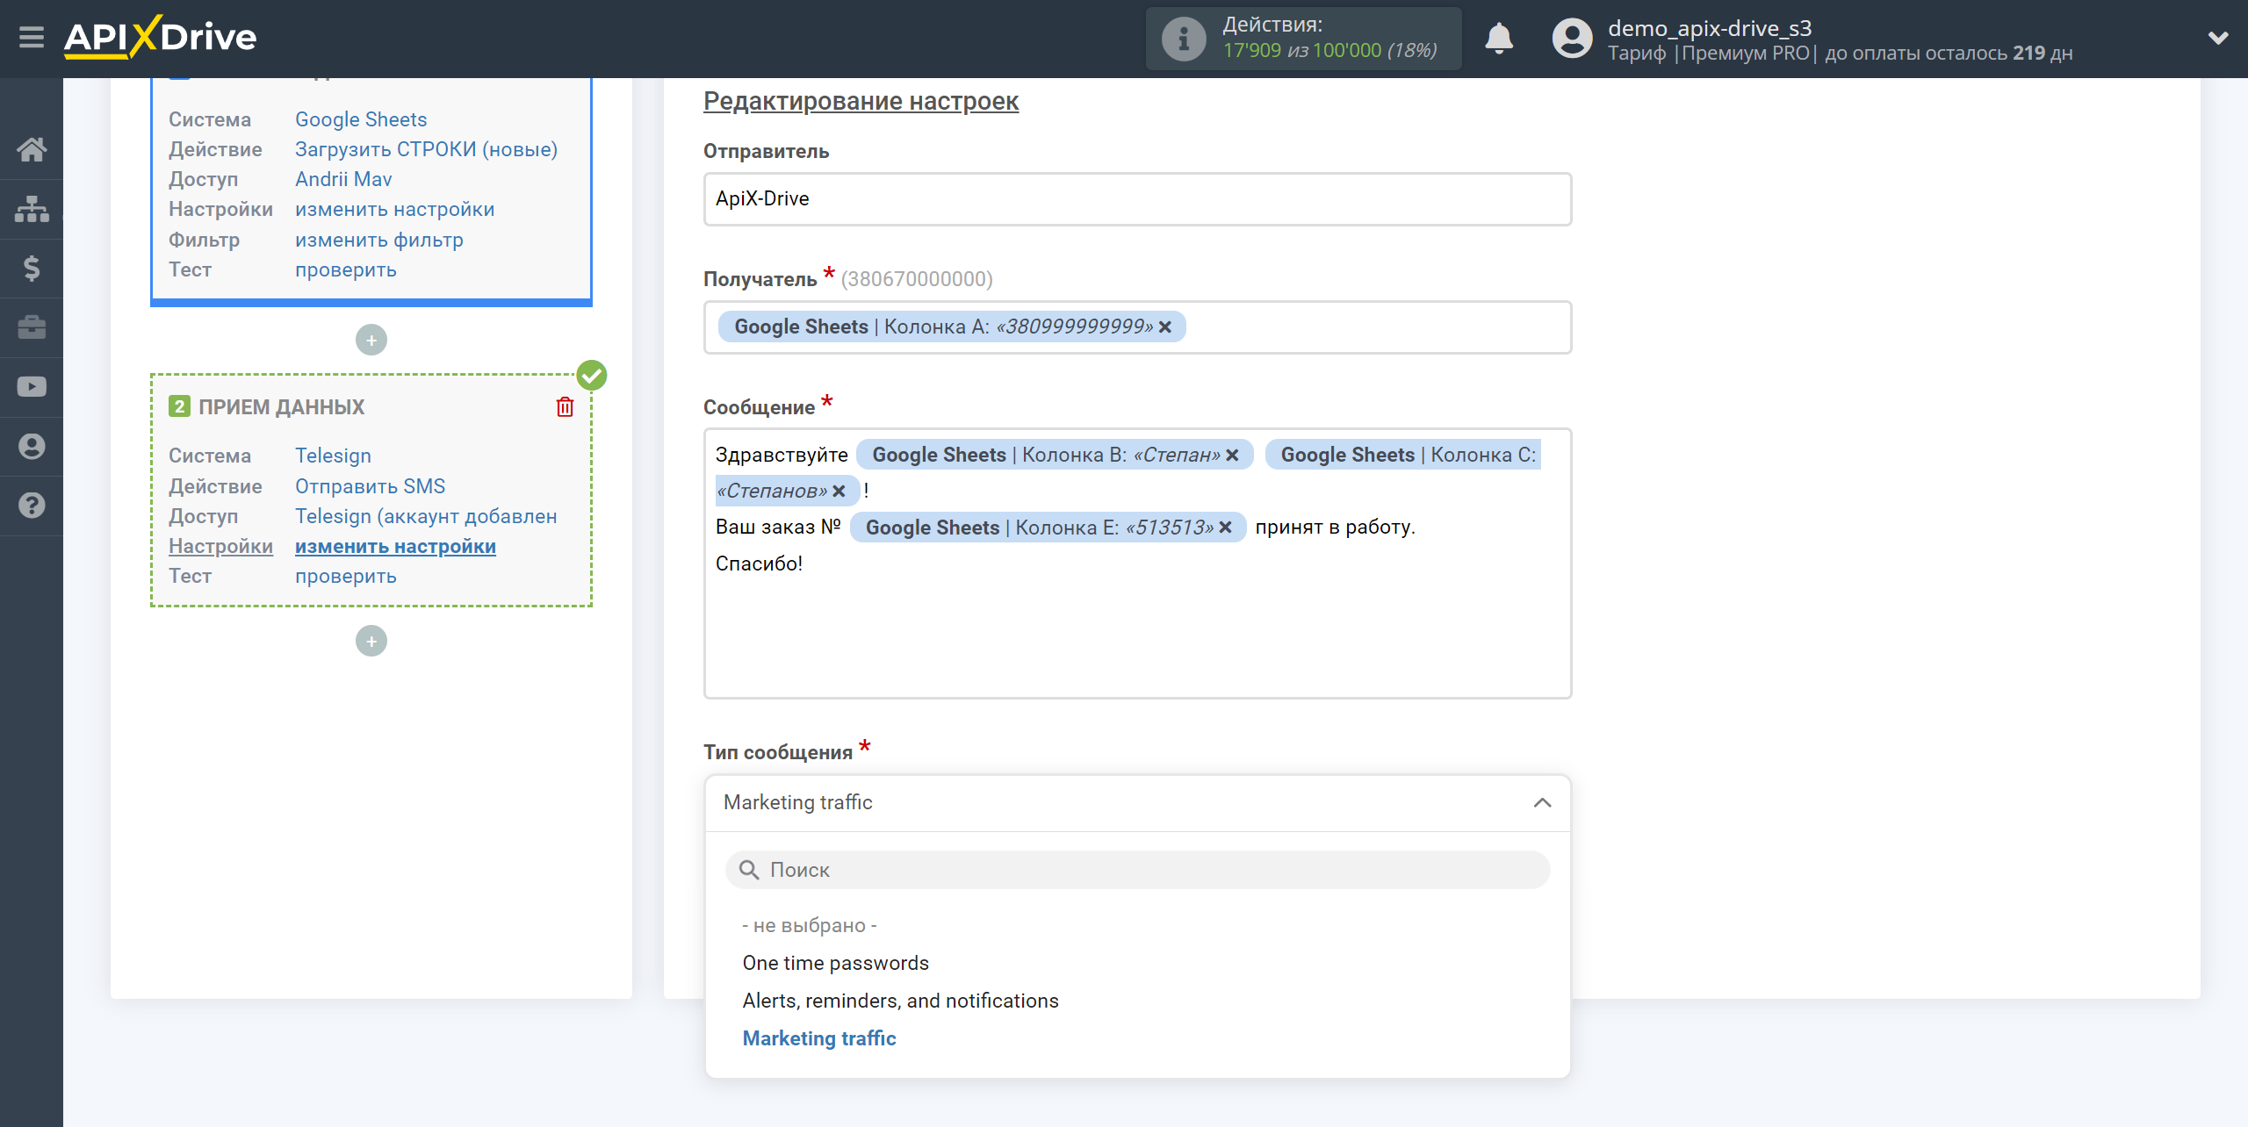Remove Колонка C «Степанов» tag
This screenshot has width=2248, height=1127.
coord(839,491)
